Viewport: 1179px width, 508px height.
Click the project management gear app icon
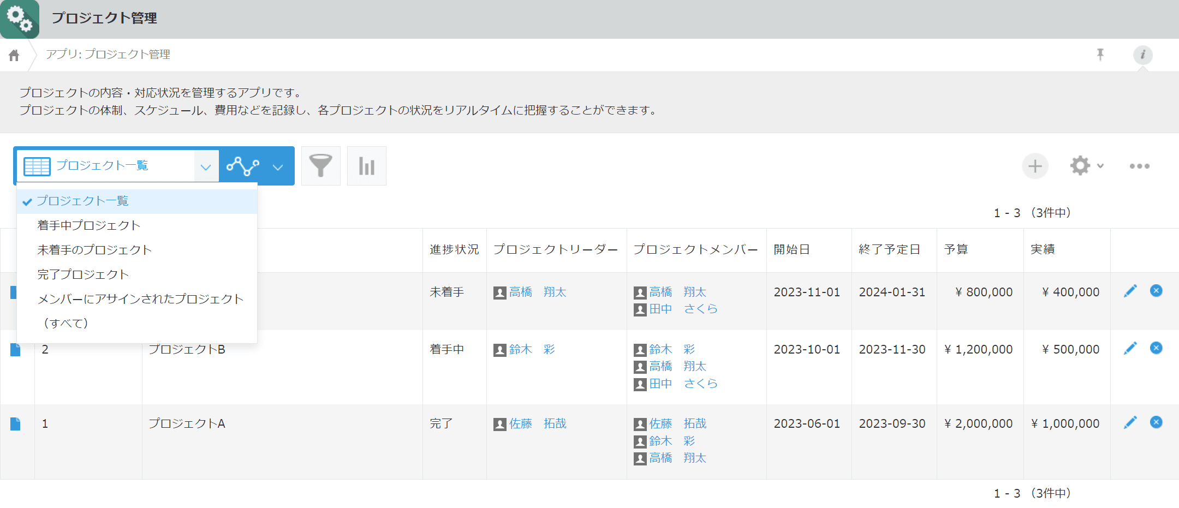point(20,19)
